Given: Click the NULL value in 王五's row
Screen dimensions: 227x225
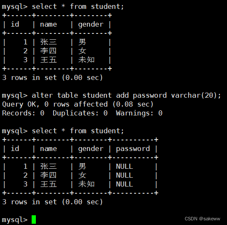Looking at the screenshot, I should coord(124,184).
